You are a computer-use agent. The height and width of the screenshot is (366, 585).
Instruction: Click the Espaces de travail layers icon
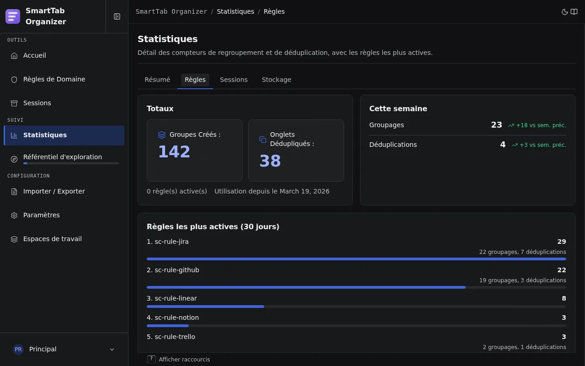pos(14,239)
